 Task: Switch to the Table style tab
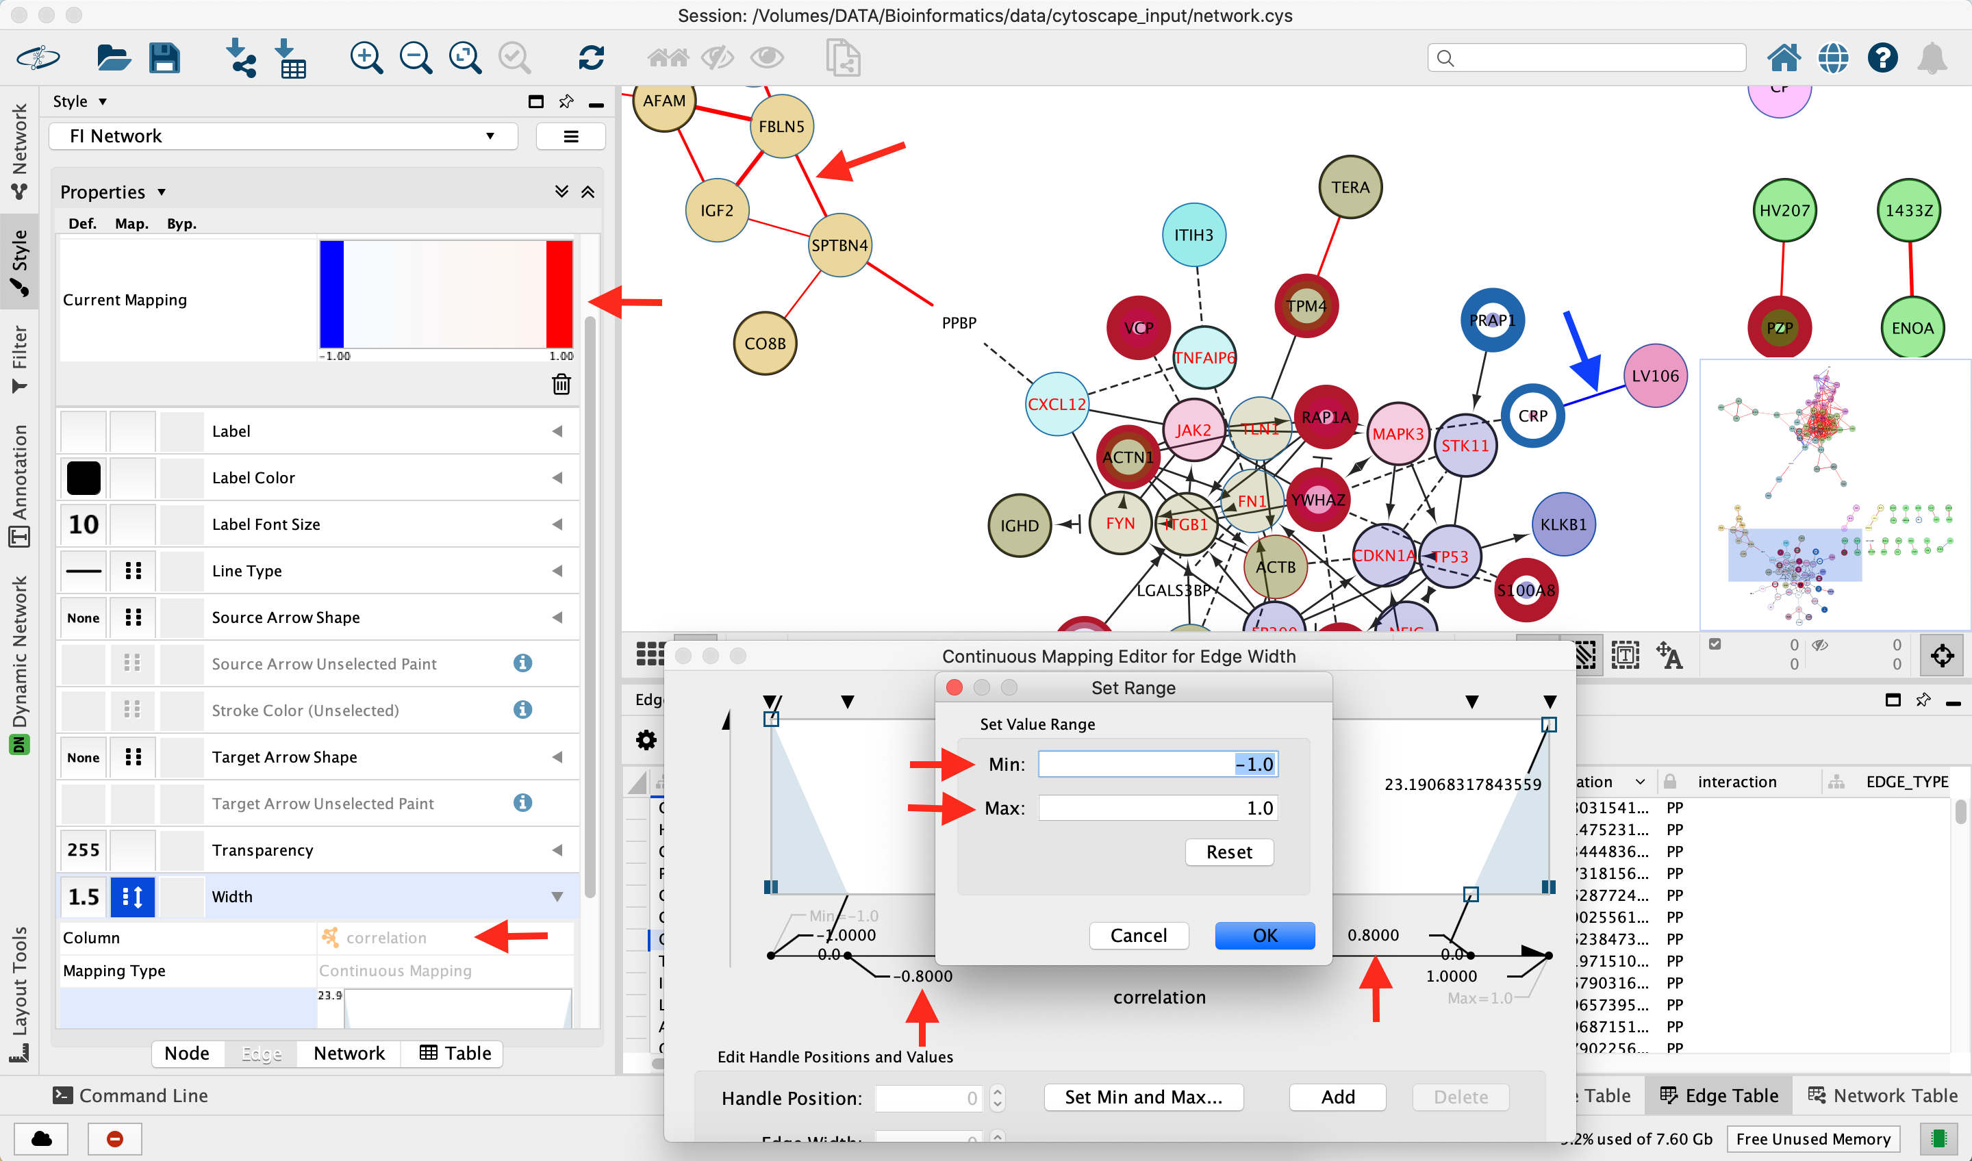[x=455, y=1053]
